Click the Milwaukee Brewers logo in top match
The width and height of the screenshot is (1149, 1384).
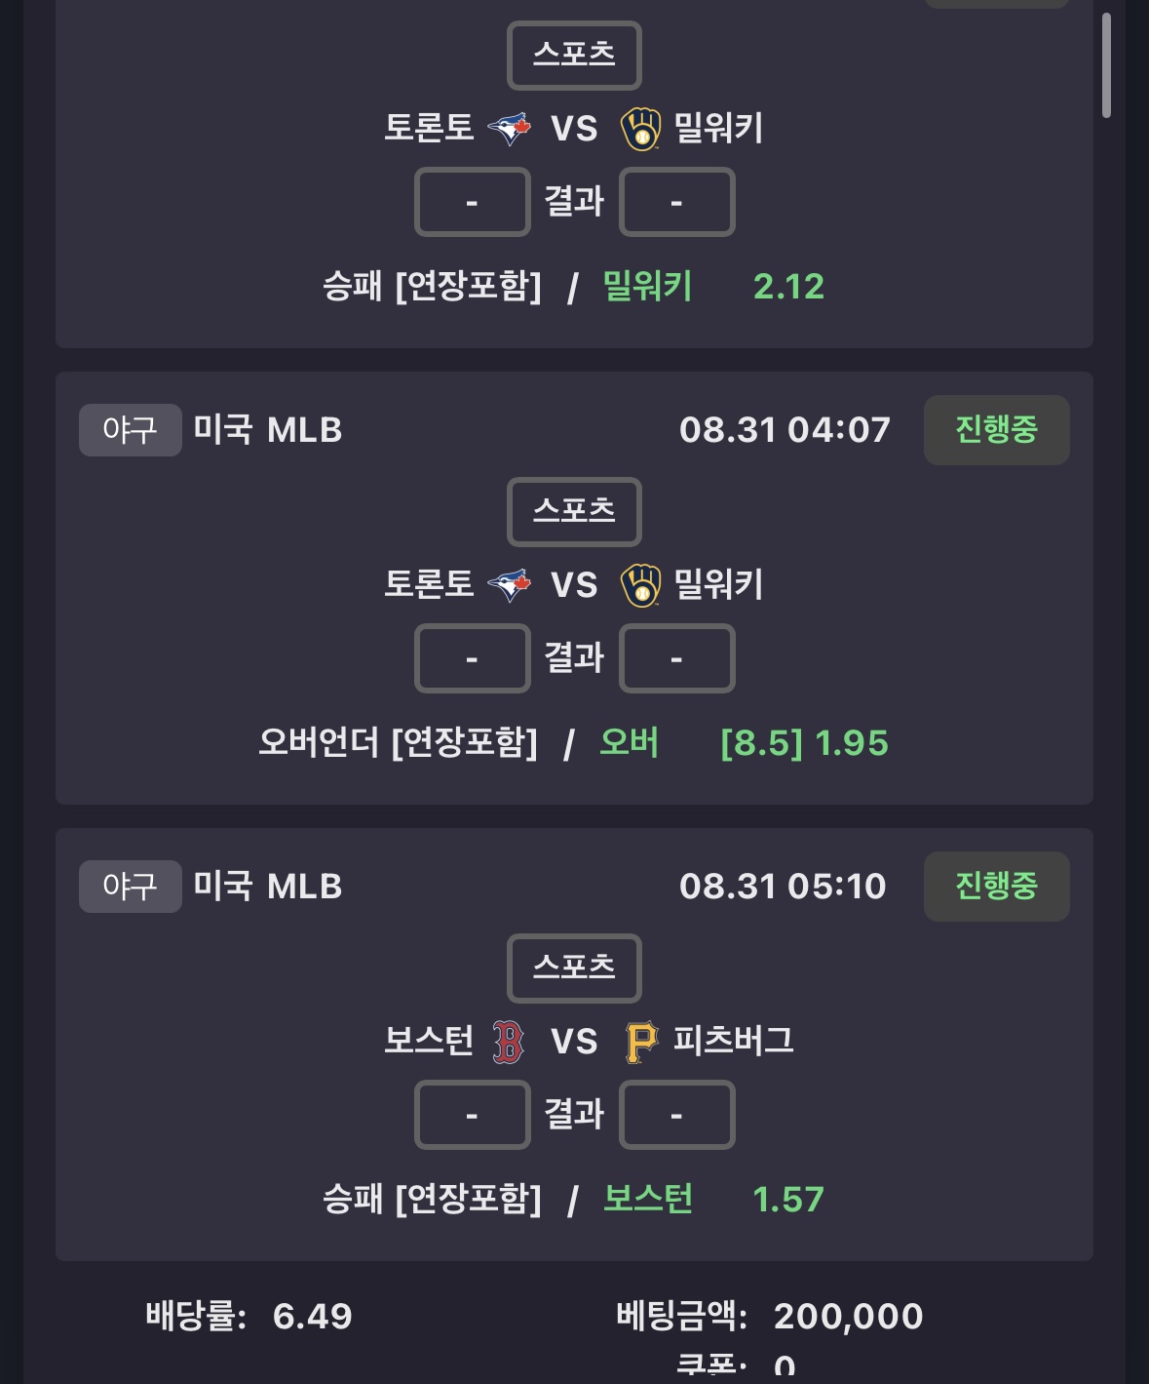click(640, 129)
